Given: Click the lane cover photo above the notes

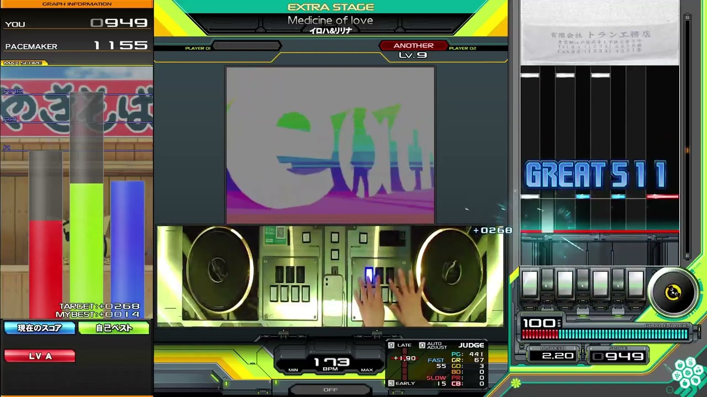Looking at the screenshot, I should pos(600,33).
